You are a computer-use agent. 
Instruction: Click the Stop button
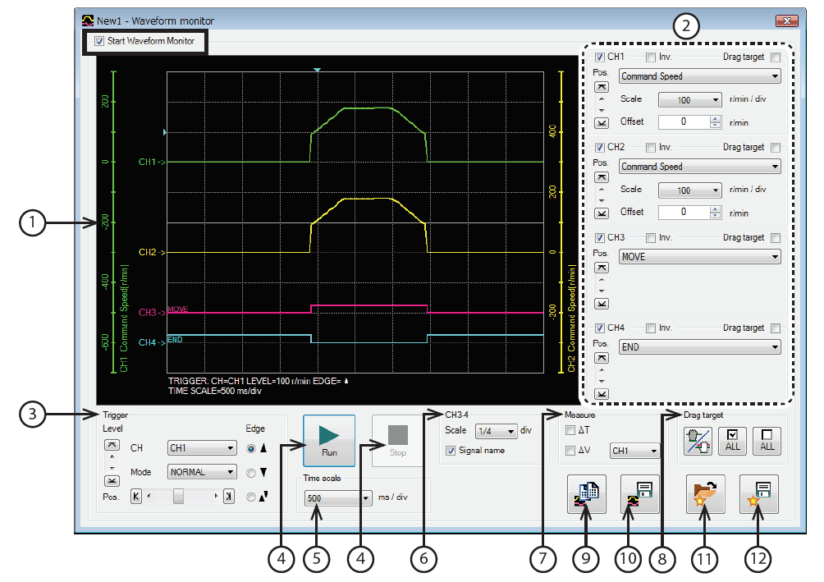click(x=398, y=441)
